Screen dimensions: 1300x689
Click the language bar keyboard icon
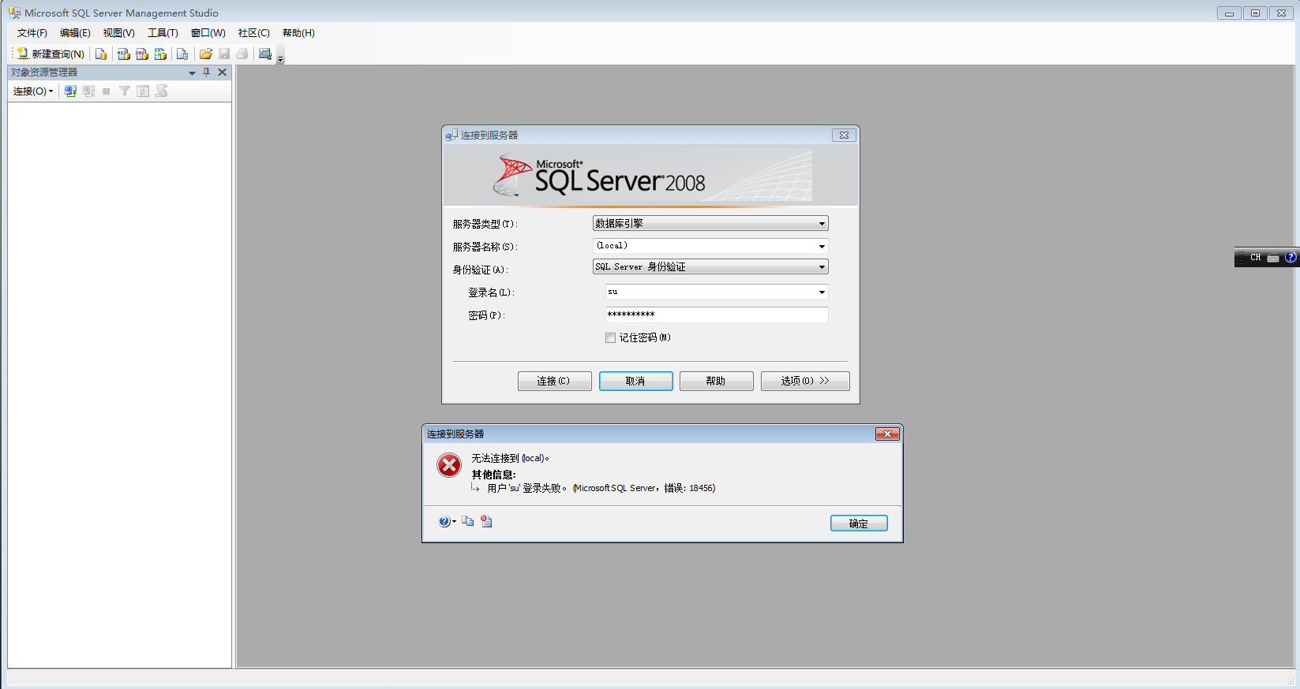(1273, 258)
